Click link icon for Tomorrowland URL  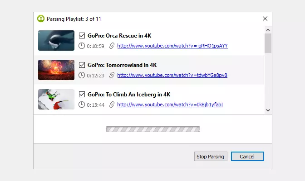[x=112, y=75]
